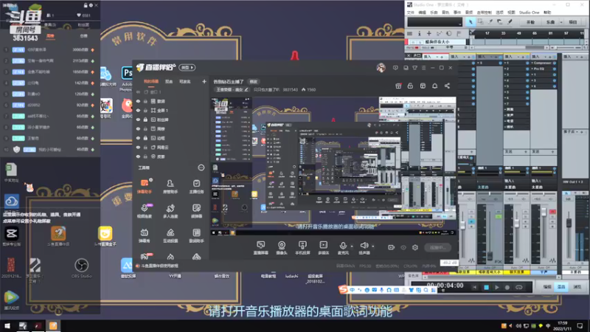590x332 pixels.
Task: Open 走带控制 menu in Studio One
Action: 484,13
